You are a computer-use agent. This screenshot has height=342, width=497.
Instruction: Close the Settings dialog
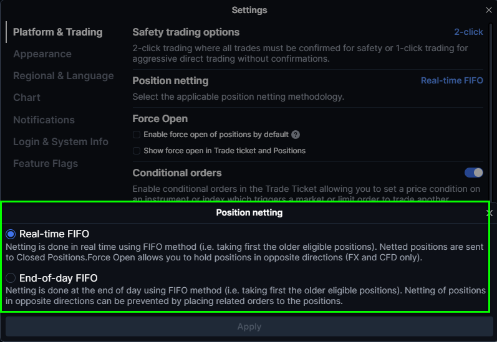488,10
